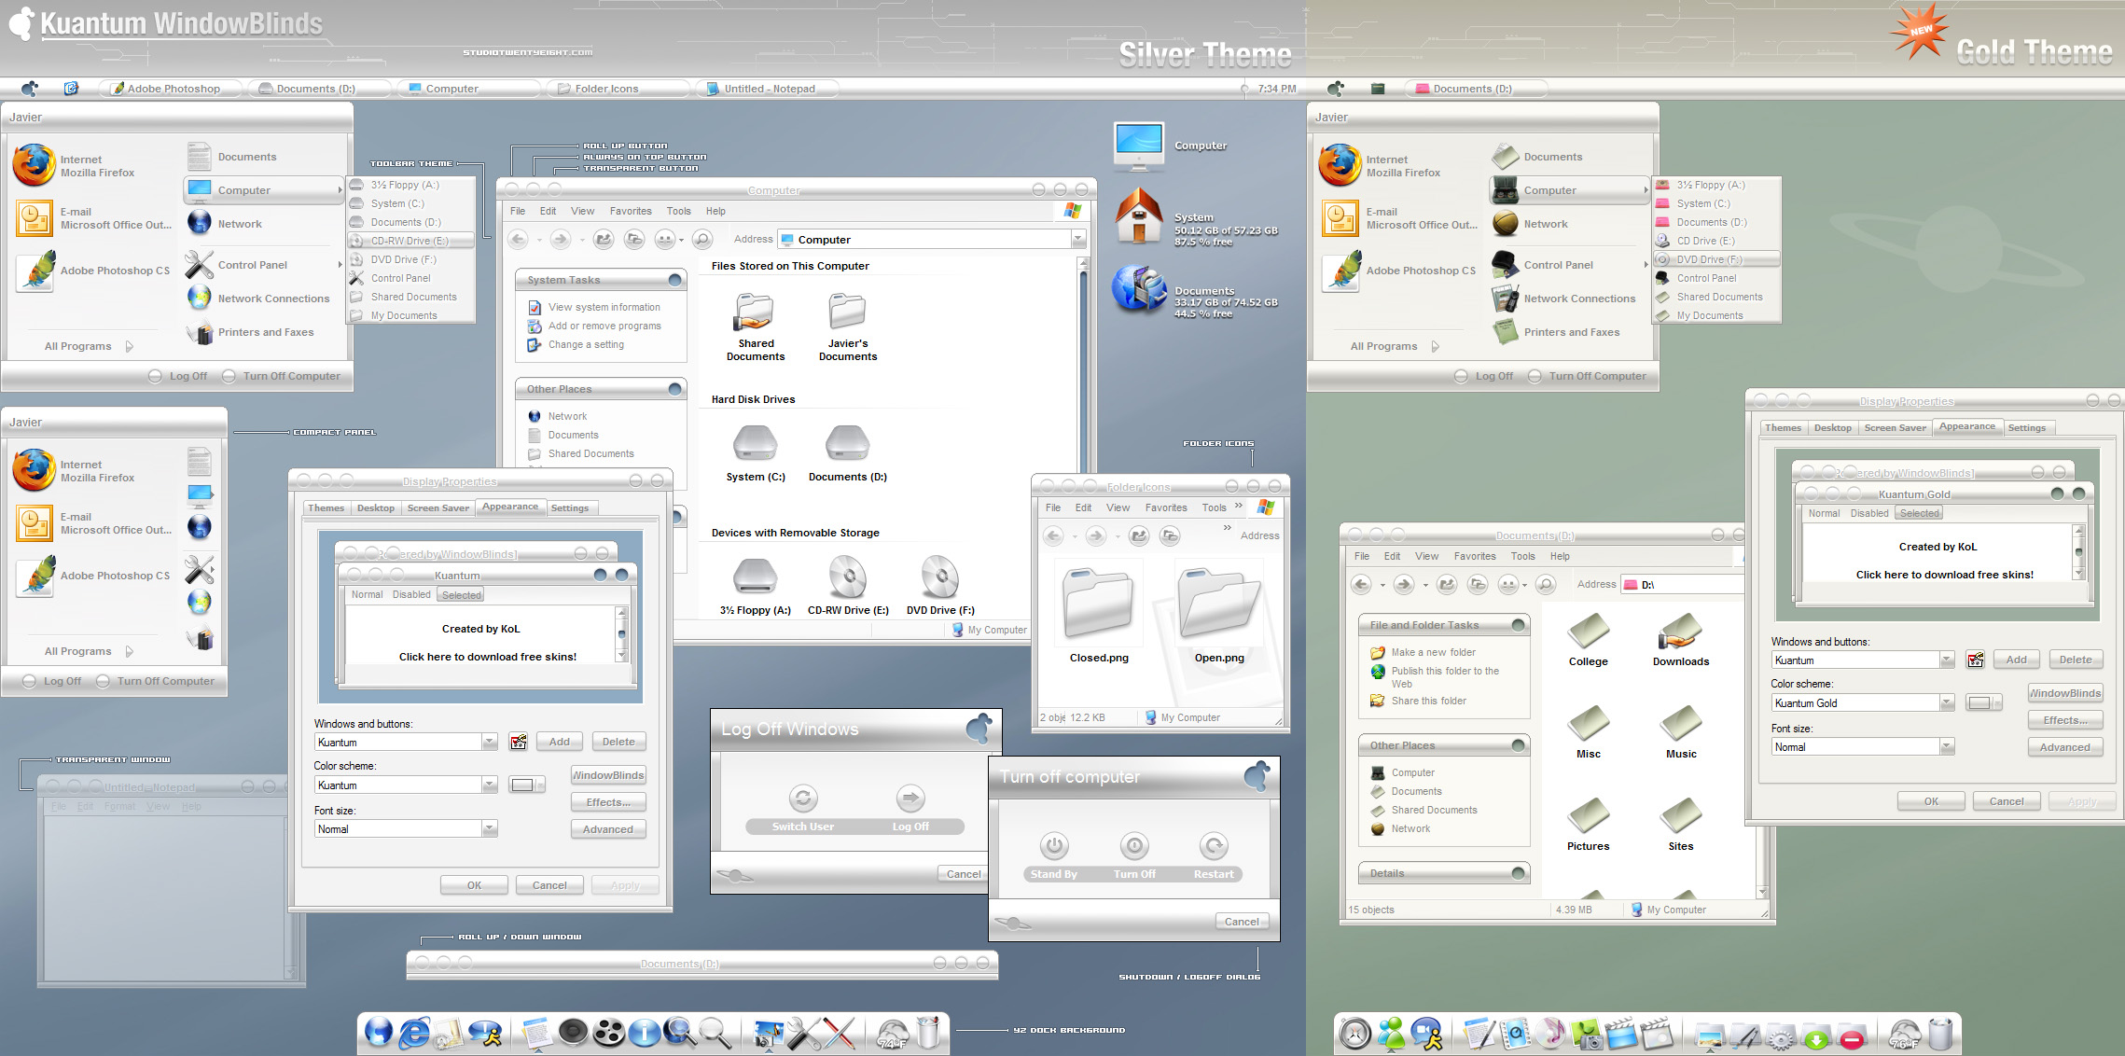Open Address dropdown in Computer window
2125x1056 pixels.
click(1078, 240)
